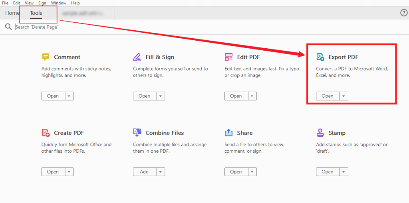Click the Comment tool icon

[x=46, y=57]
